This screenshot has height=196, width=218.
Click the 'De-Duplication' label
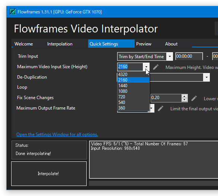32,77
